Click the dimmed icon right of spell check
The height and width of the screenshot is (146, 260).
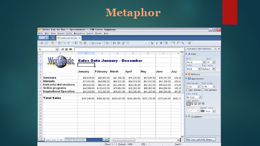[x=128, y=43]
